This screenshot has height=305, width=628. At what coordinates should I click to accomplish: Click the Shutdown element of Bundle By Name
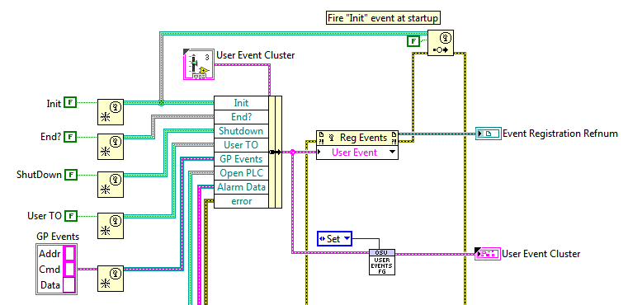point(241,131)
